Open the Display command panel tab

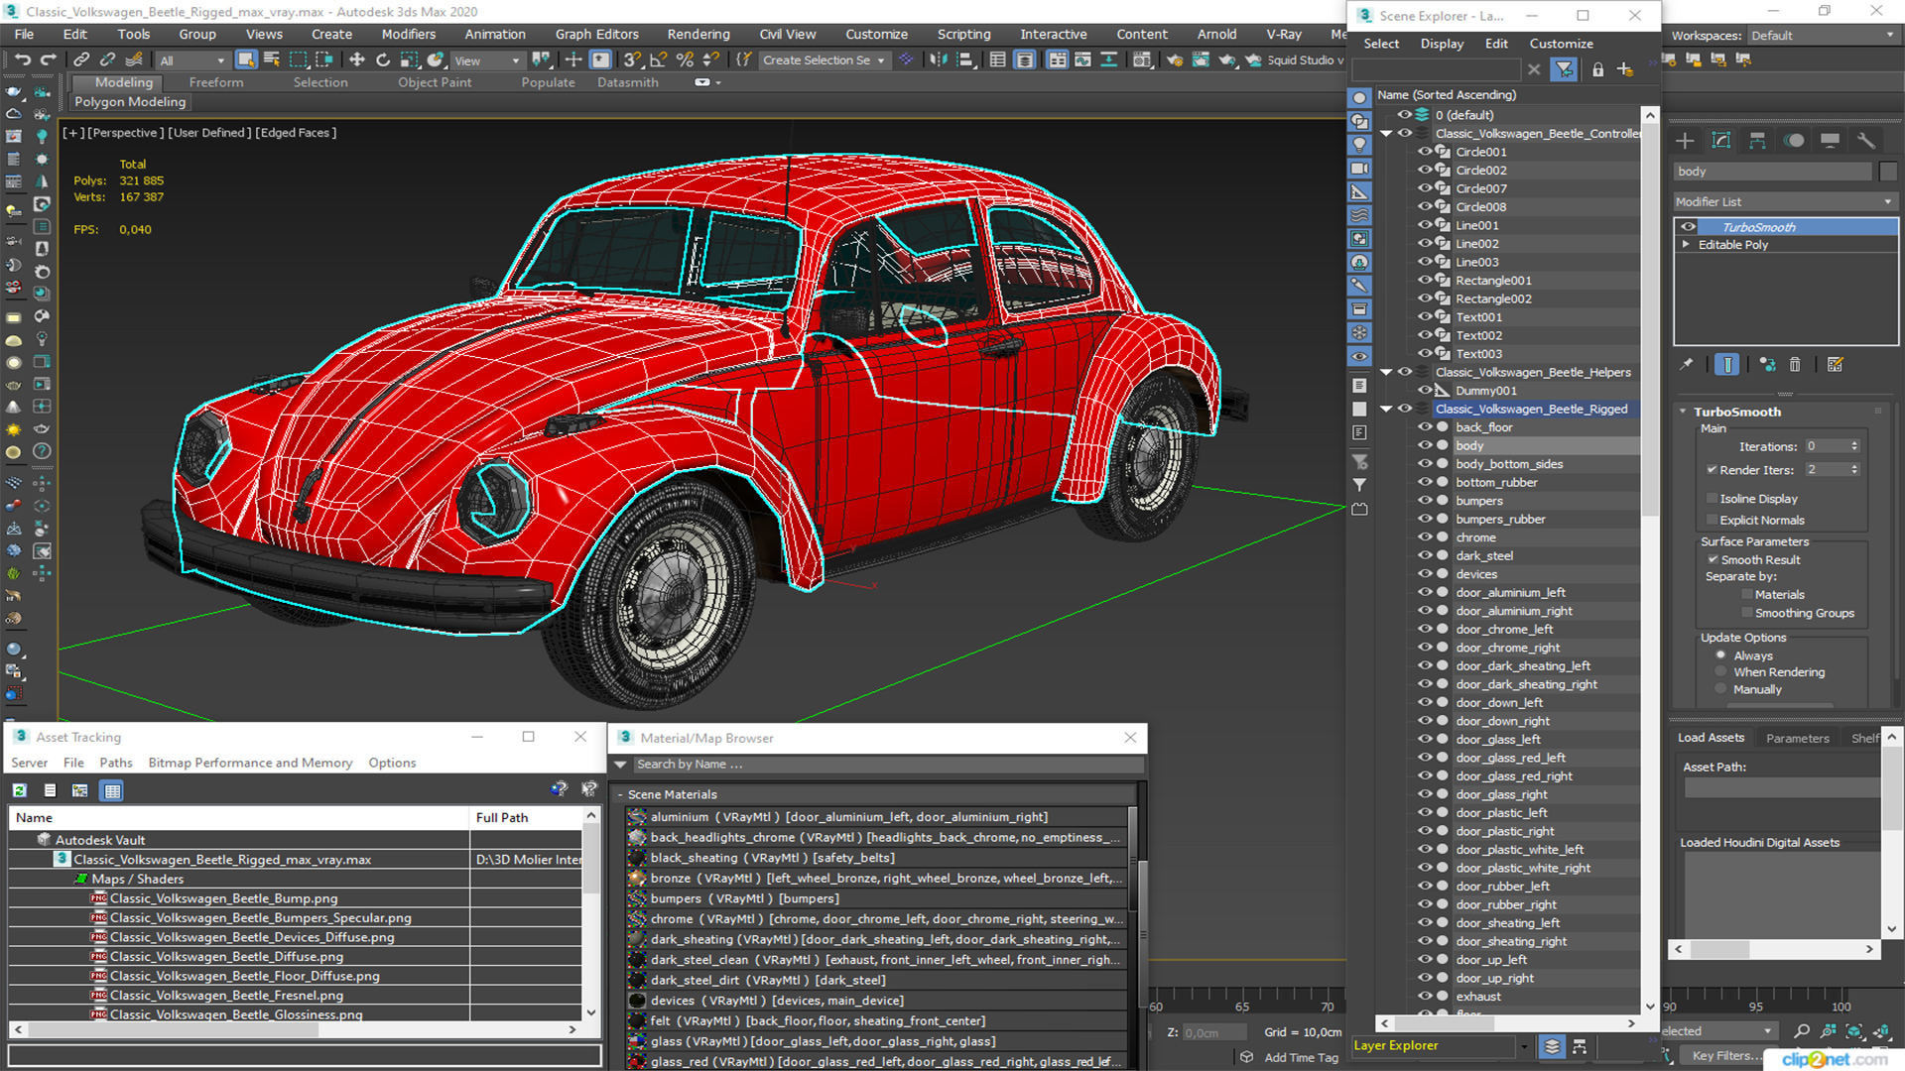tap(1830, 141)
